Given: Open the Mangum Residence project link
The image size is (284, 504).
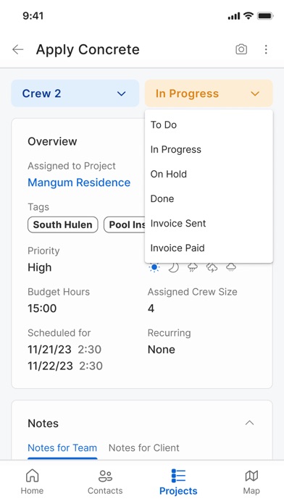Looking at the screenshot, I should click(x=79, y=182).
